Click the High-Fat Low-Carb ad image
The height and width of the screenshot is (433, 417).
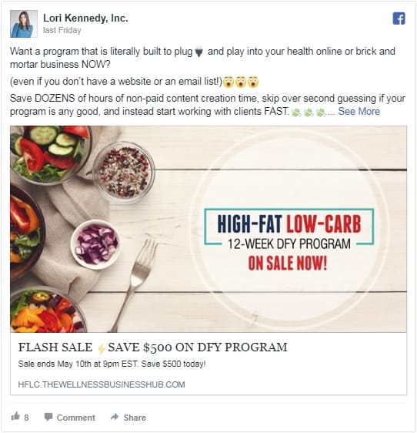[208, 229]
